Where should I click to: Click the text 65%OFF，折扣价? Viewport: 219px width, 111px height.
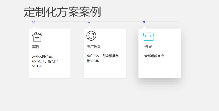(x=45, y=61)
